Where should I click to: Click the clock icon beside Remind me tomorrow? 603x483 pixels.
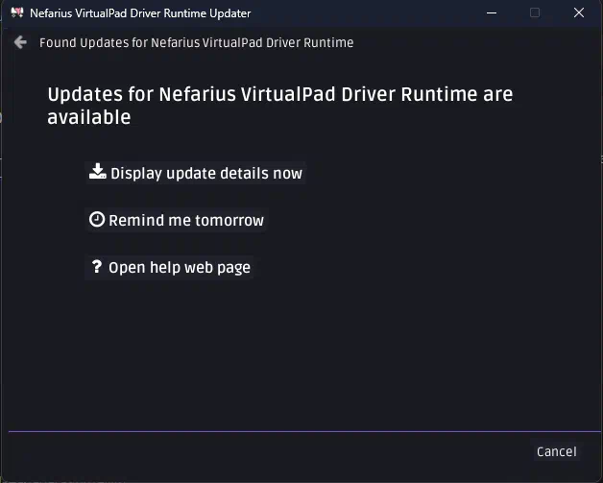(x=97, y=220)
